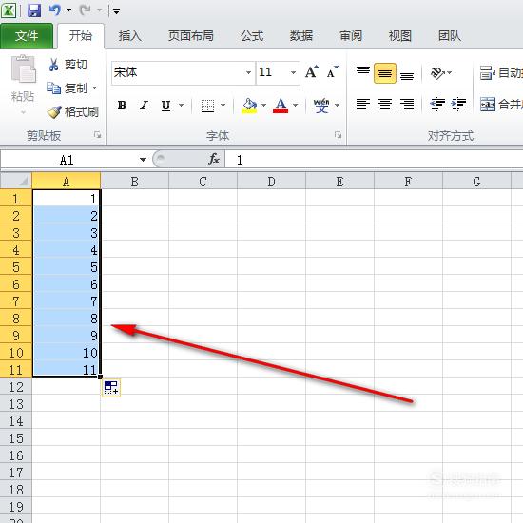The image size is (523, 523).
Task: Open the 团队 tab
Action: point(449,36)
